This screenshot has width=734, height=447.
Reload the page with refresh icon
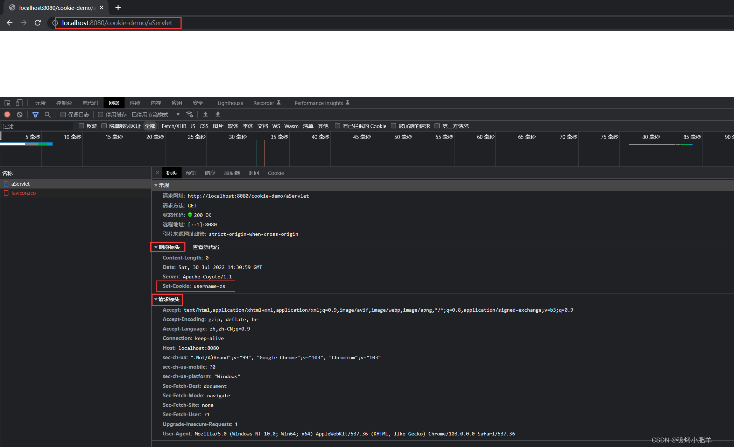[38, 23]
